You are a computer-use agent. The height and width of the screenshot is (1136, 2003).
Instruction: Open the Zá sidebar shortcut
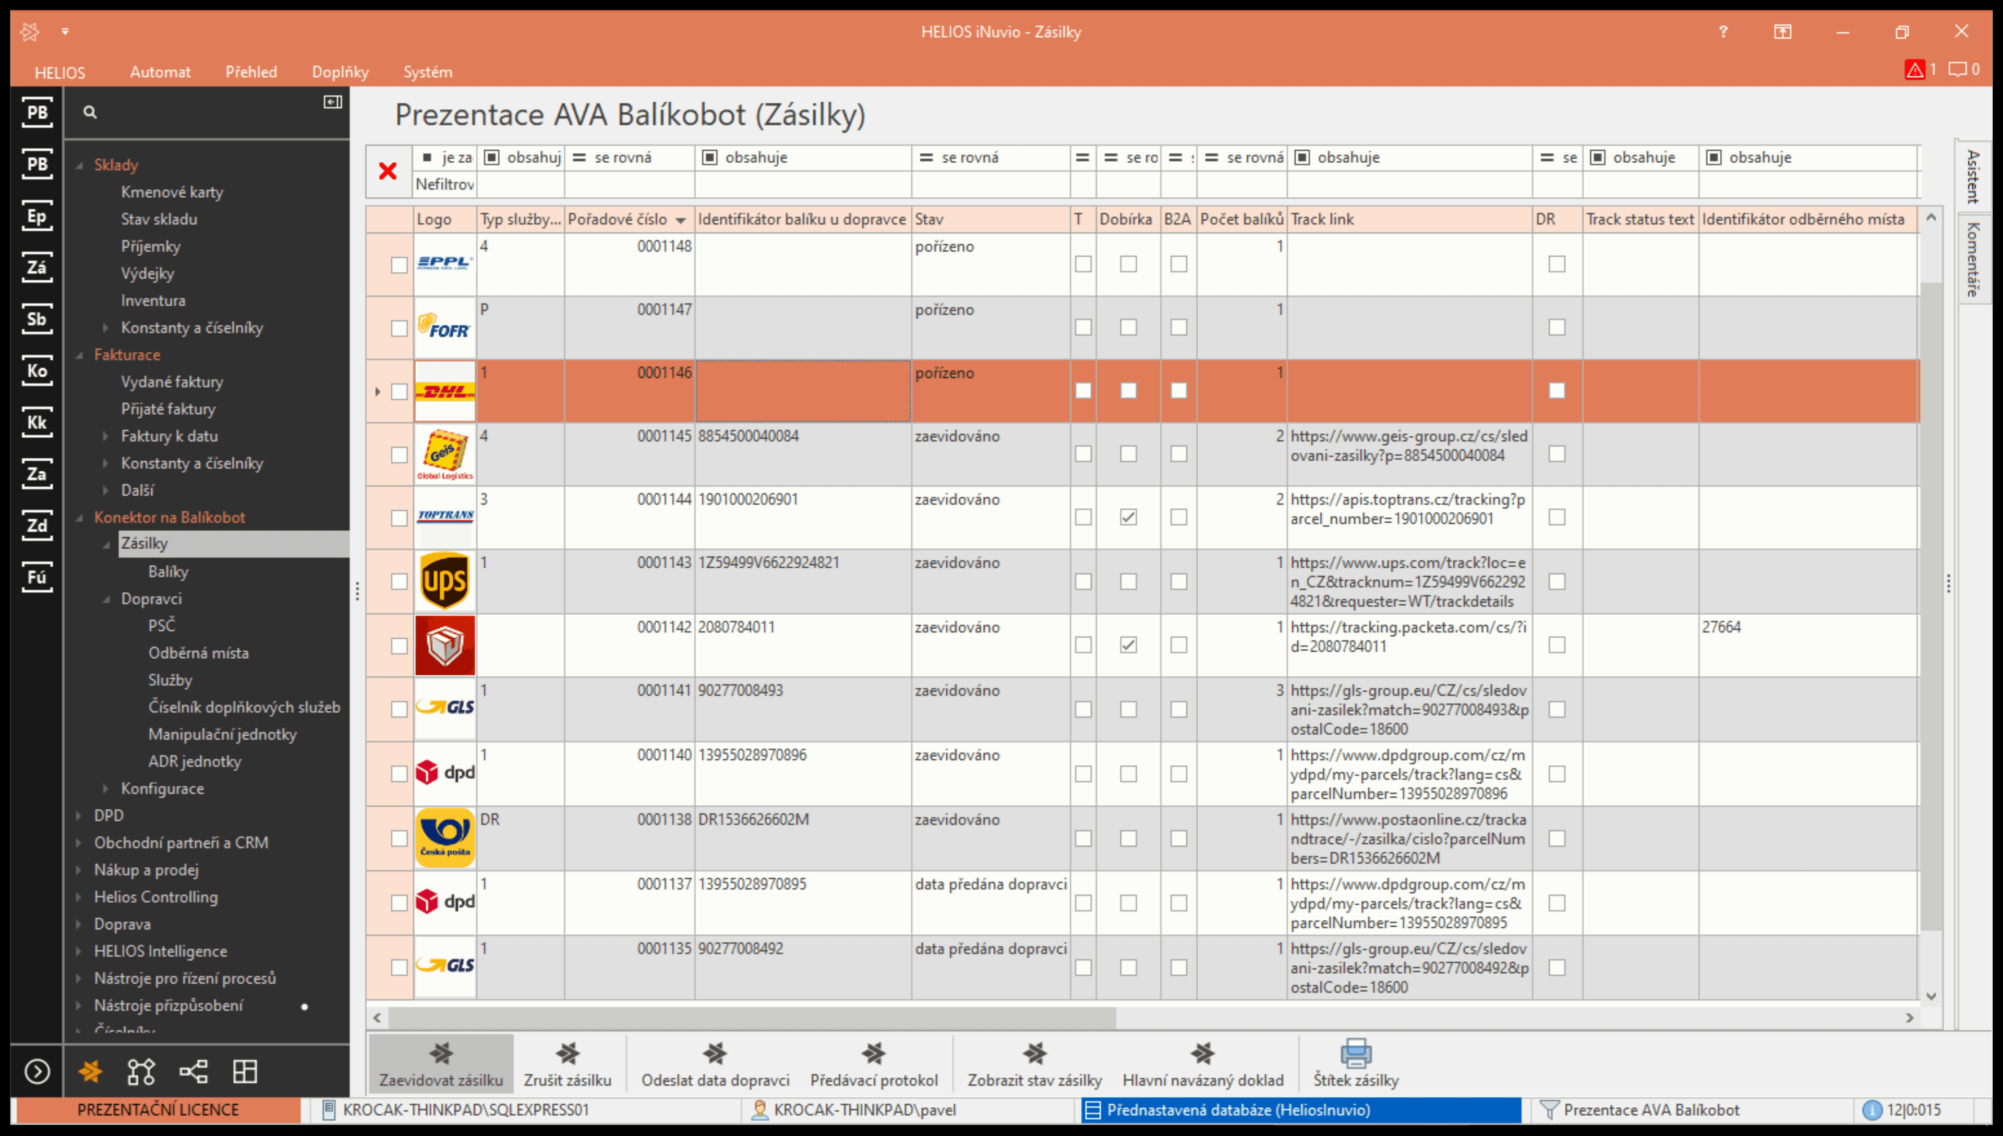37,268
